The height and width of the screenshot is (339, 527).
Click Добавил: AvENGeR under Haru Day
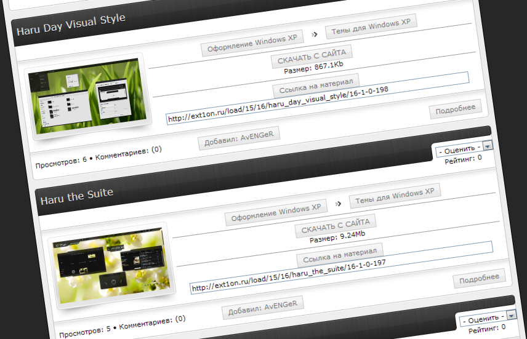(x=239, y=139)
